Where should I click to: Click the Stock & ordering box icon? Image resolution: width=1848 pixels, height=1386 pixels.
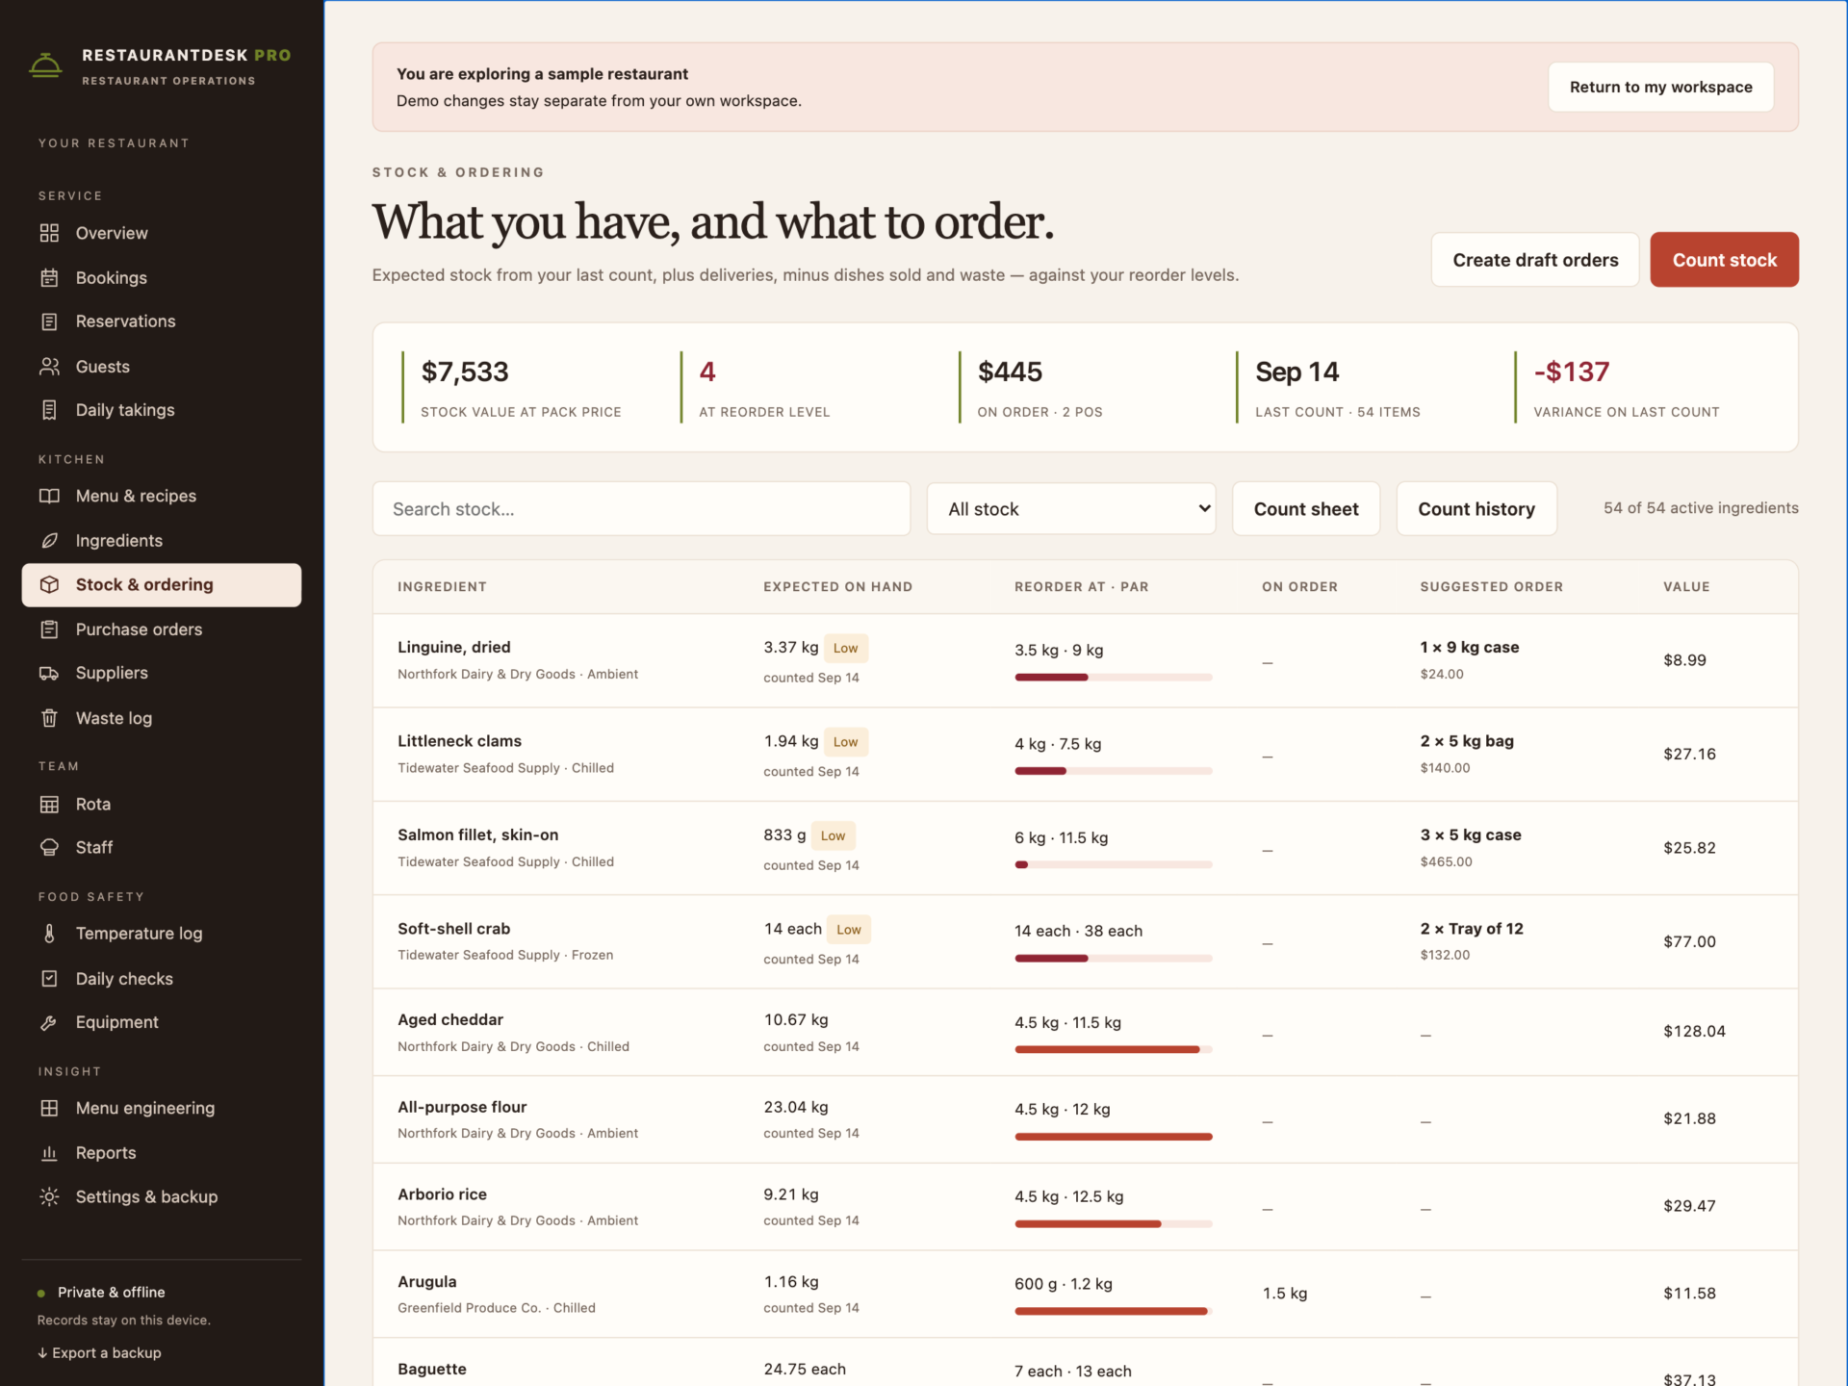(49, 584)
